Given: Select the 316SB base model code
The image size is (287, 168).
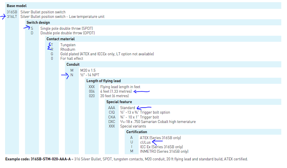Looking at the screenshot, I should tap(12, 12).
